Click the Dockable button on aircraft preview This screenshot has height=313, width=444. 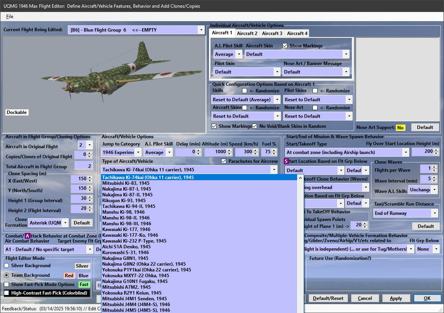click(x=17, y=112)
